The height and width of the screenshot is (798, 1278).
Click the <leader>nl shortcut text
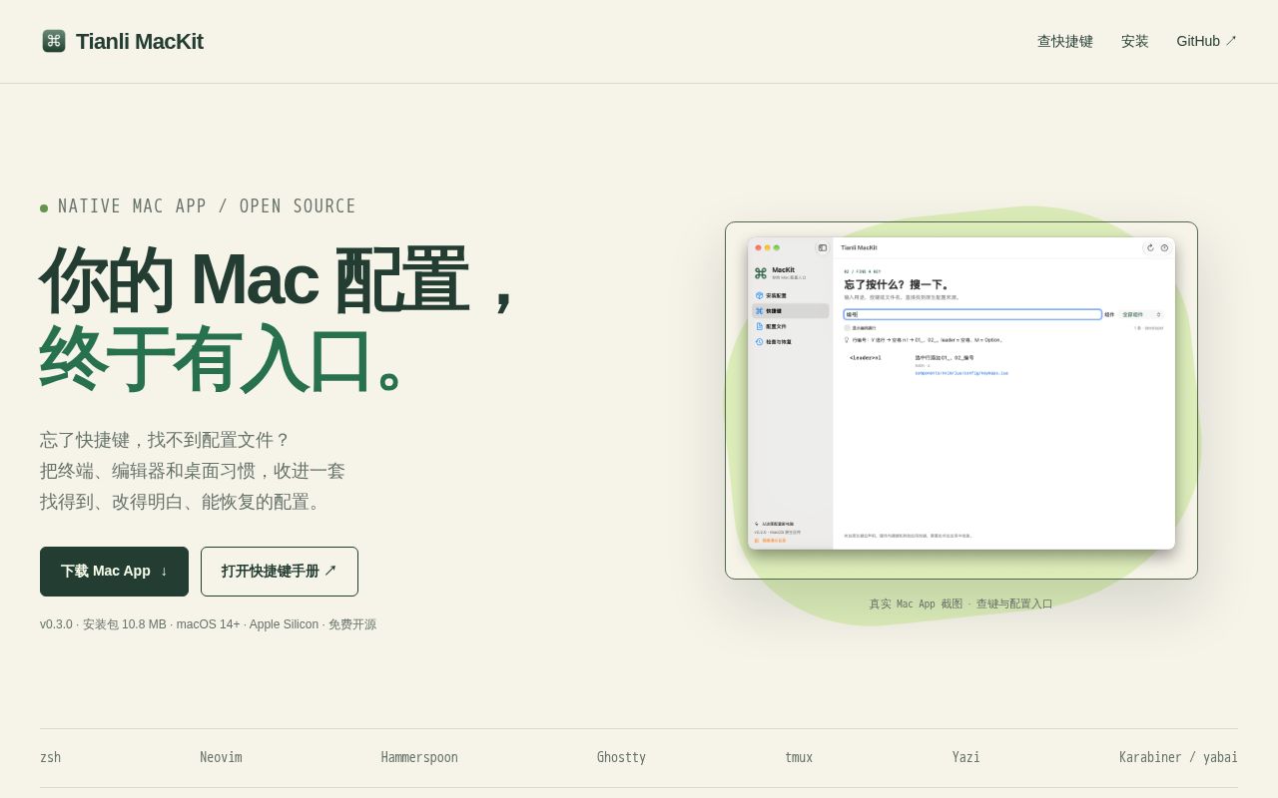866,357
